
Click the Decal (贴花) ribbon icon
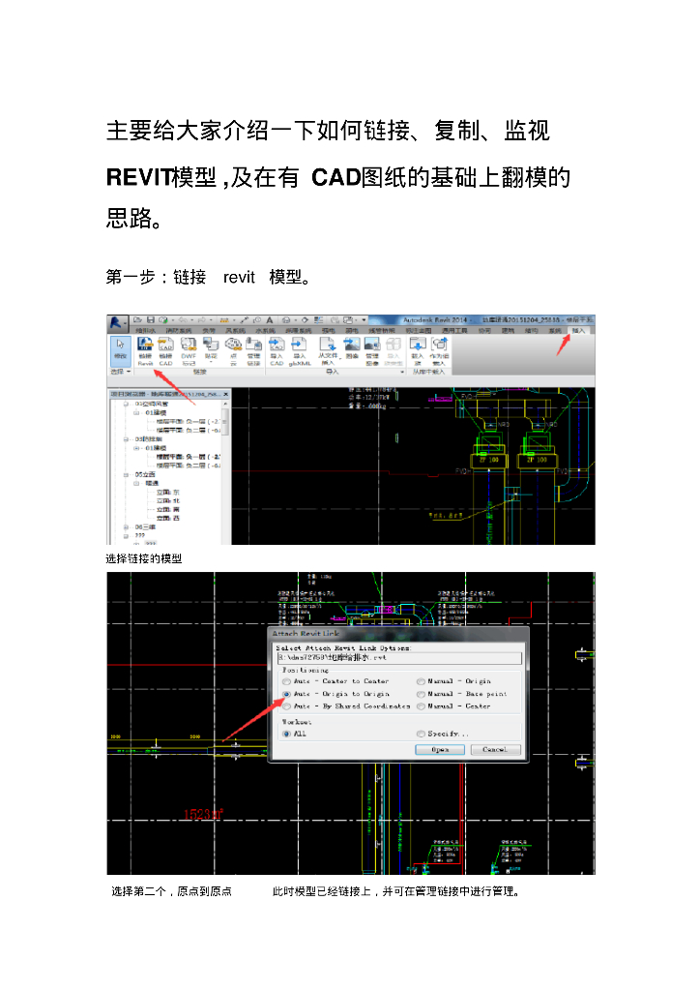point(211,350)
